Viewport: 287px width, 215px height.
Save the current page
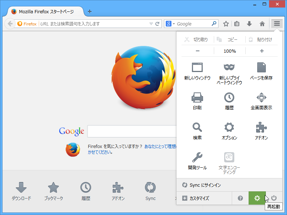point(261,72)
